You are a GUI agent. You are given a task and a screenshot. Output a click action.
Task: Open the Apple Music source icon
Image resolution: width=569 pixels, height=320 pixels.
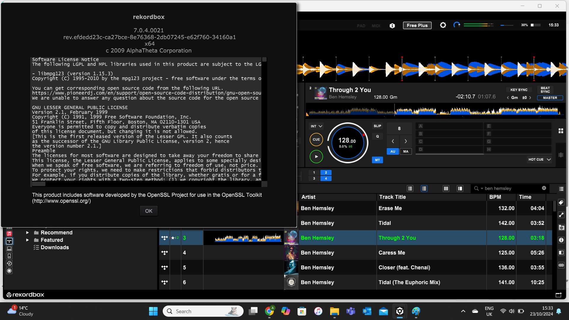point(9,234)
